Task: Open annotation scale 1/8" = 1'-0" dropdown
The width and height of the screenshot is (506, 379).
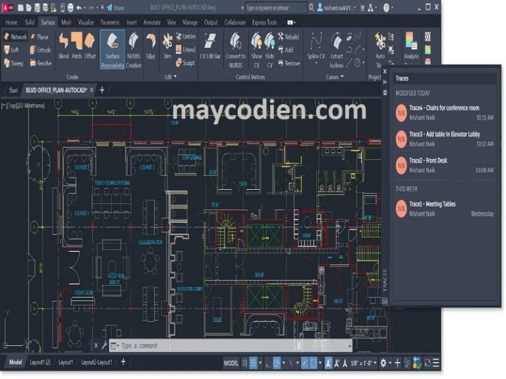Action: 364,363
